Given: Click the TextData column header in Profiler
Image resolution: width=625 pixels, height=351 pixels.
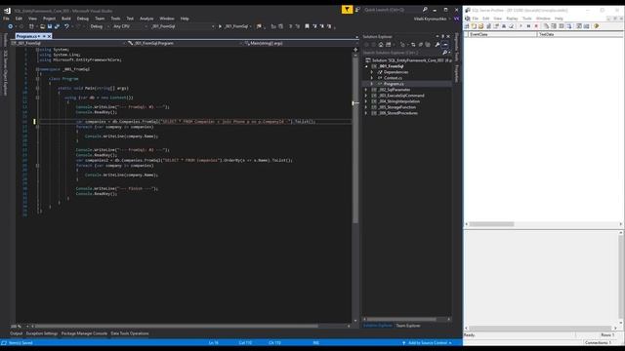Looking at the screenshot, I should coord(580,35).
